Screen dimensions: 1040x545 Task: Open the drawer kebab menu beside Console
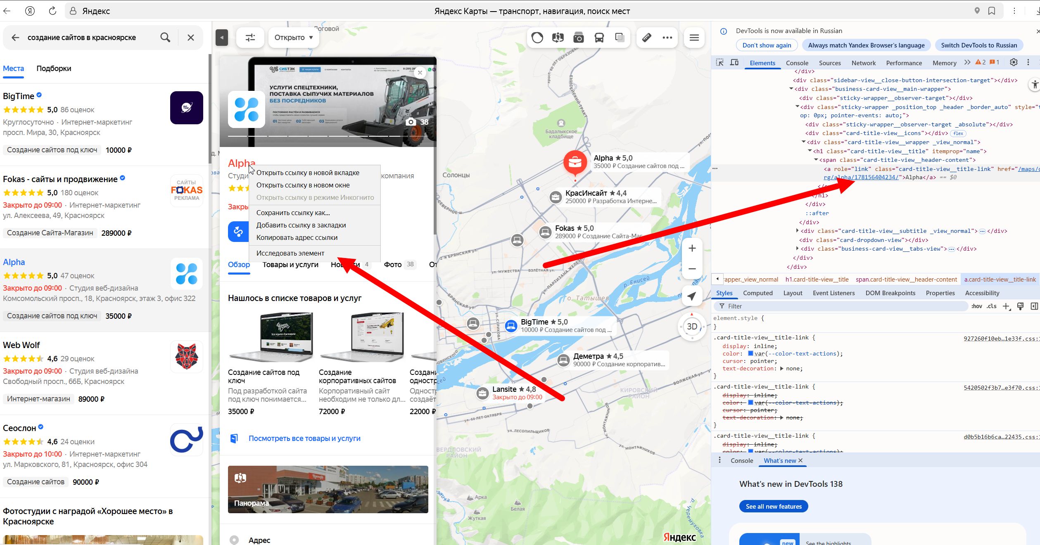719,460
